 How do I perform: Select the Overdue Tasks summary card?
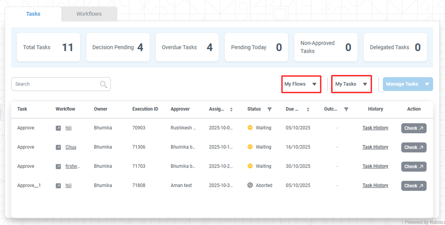click(187, 47)
